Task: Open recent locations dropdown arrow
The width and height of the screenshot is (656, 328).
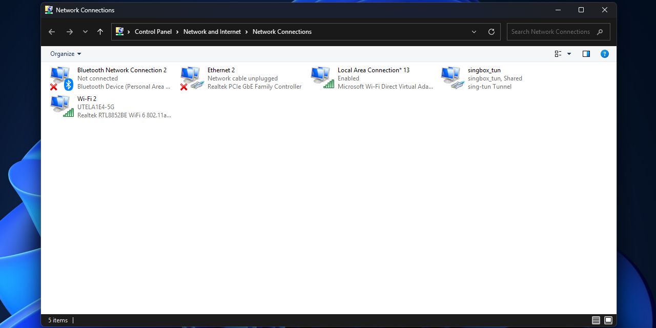Action: 85,32
